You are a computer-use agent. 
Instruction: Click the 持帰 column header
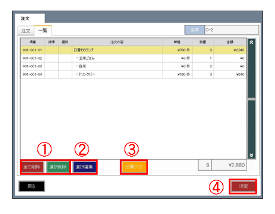click(52, 42)
